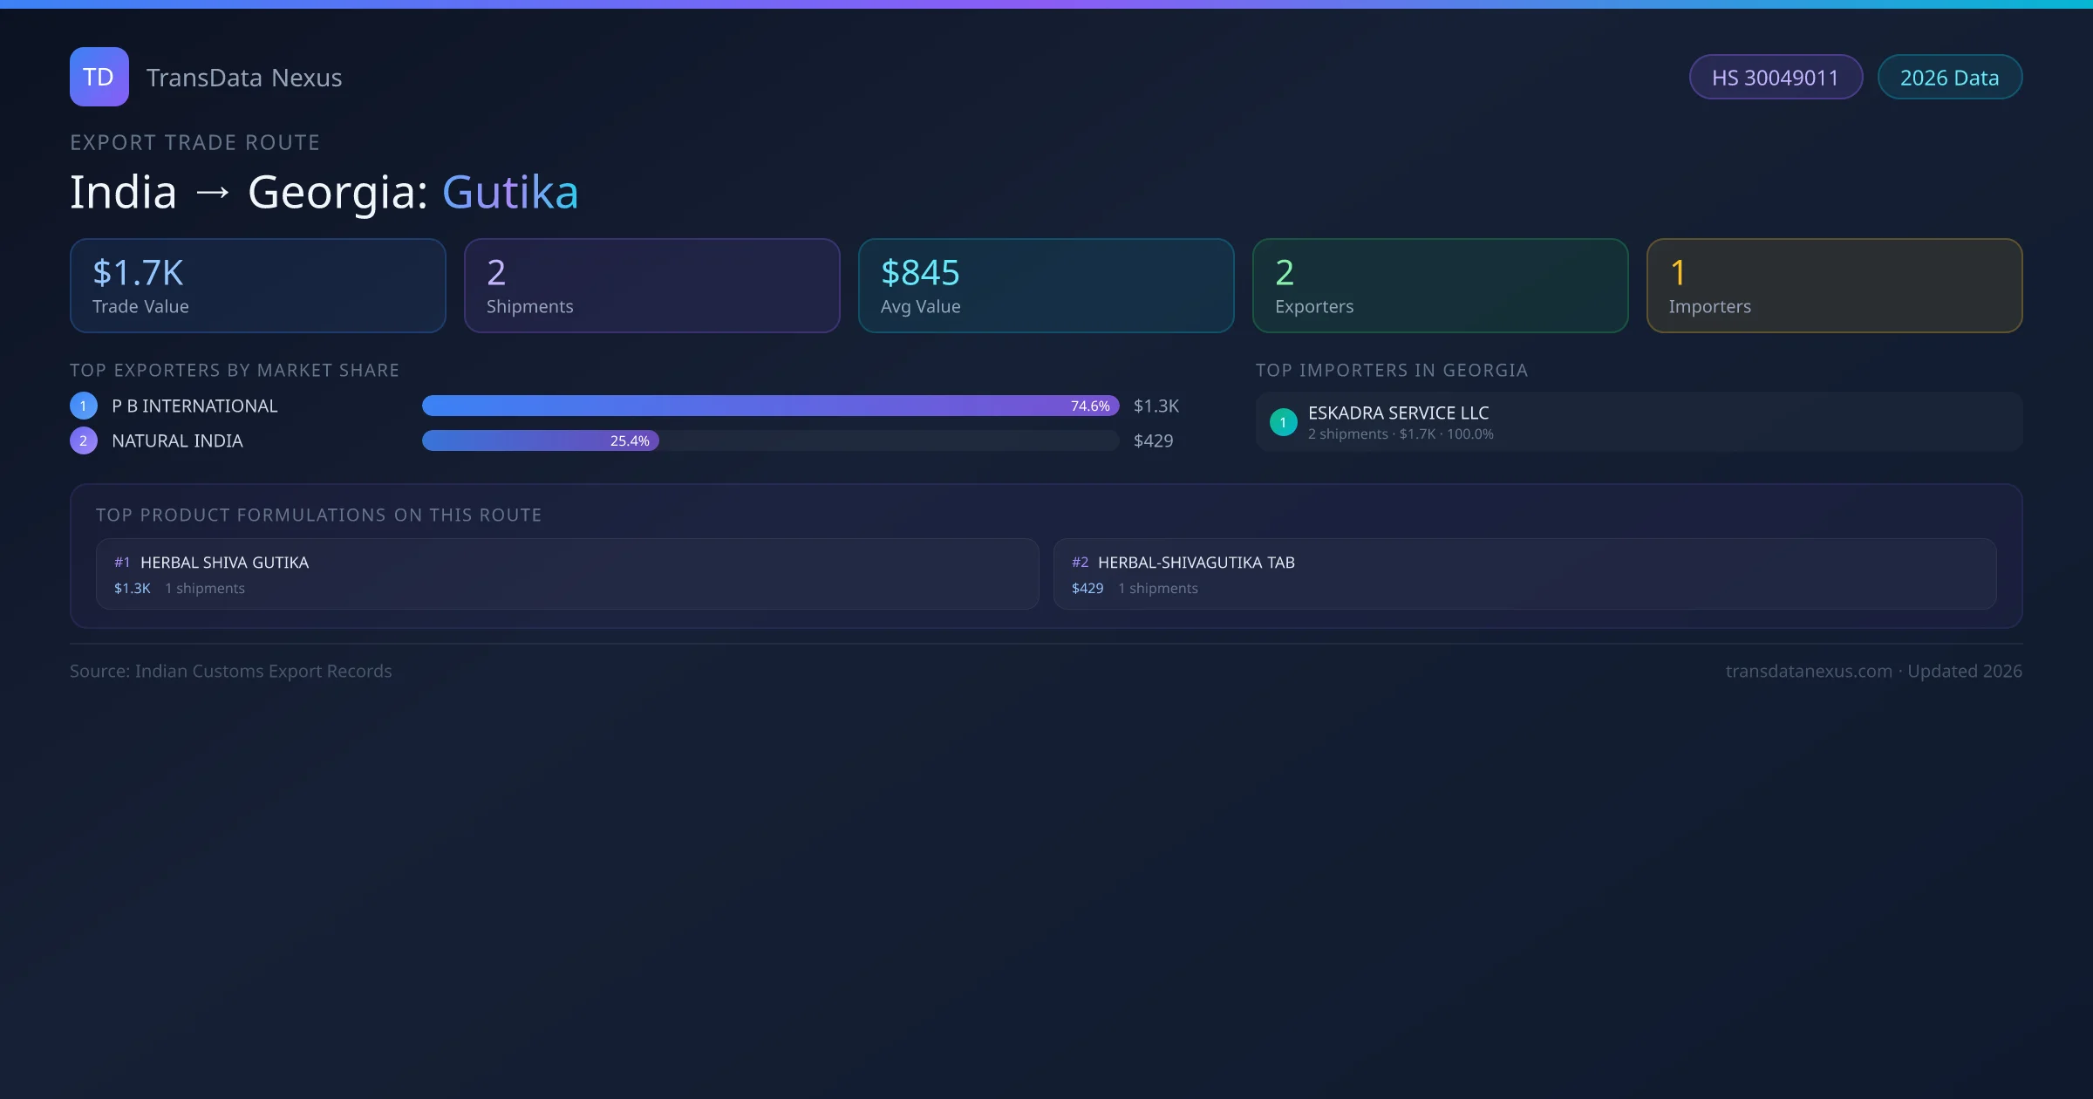Click the TD logo icon

point(99,77)
